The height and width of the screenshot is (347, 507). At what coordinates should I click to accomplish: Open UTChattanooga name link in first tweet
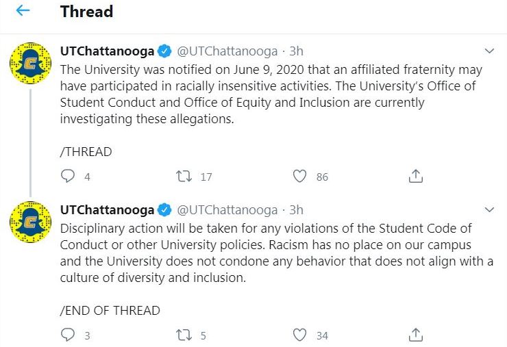pos(107,51)
